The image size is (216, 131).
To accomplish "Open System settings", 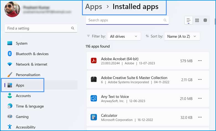I will tap(41, 43).
